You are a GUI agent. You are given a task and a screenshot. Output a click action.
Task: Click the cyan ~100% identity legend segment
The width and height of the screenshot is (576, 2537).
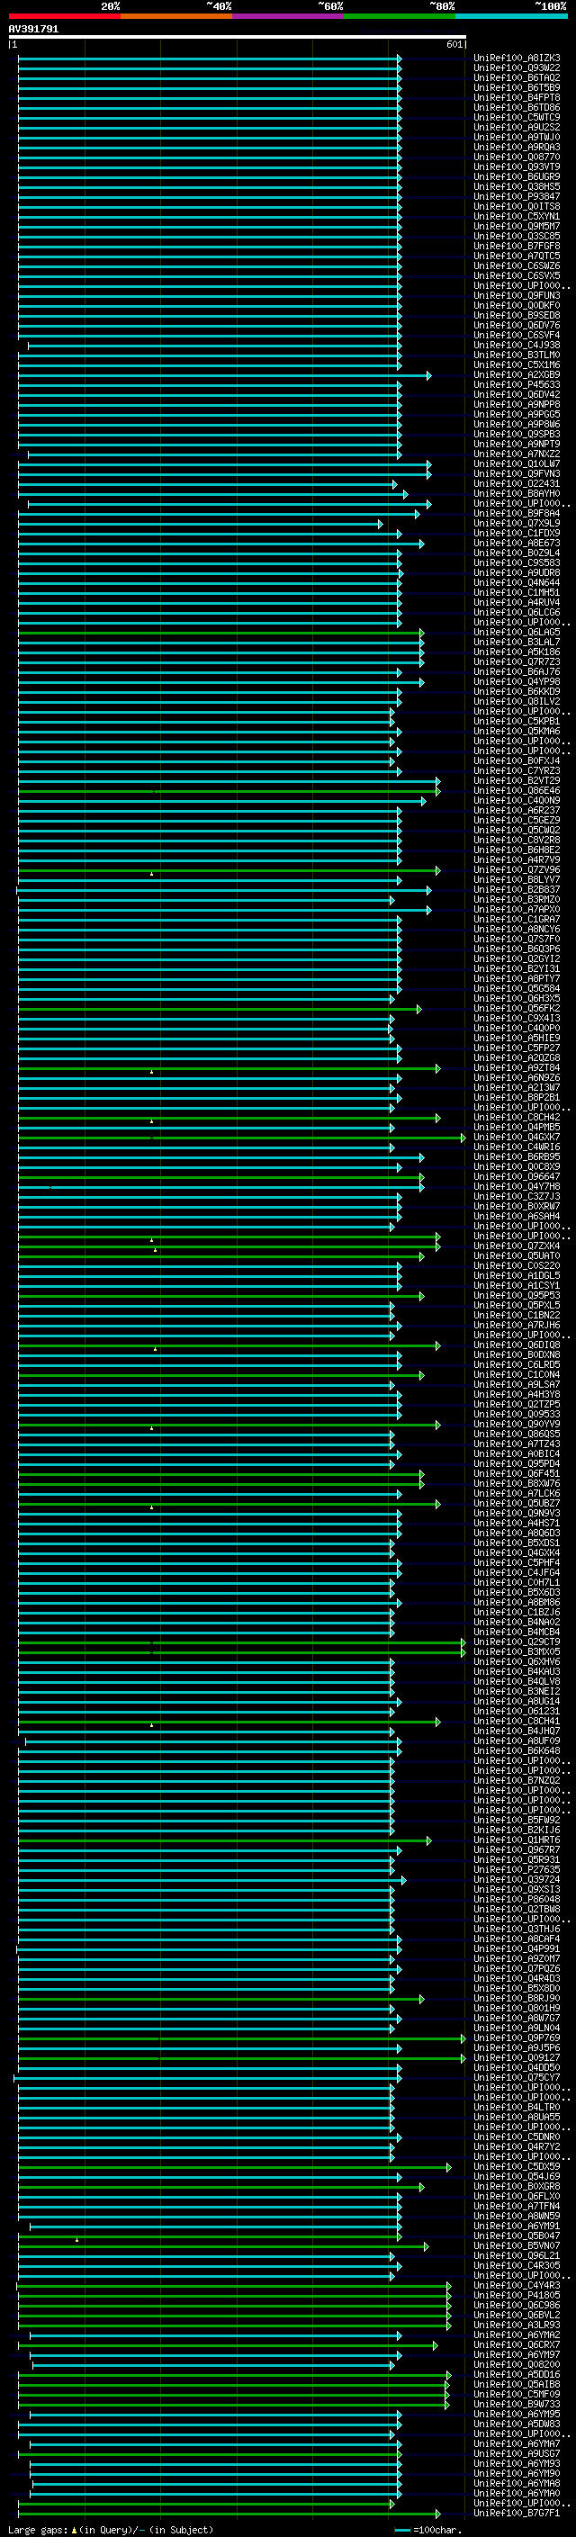[512, 16]
